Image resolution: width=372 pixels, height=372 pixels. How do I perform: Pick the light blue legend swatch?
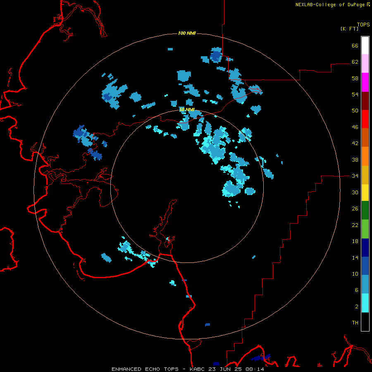click(x=365, y=284)
